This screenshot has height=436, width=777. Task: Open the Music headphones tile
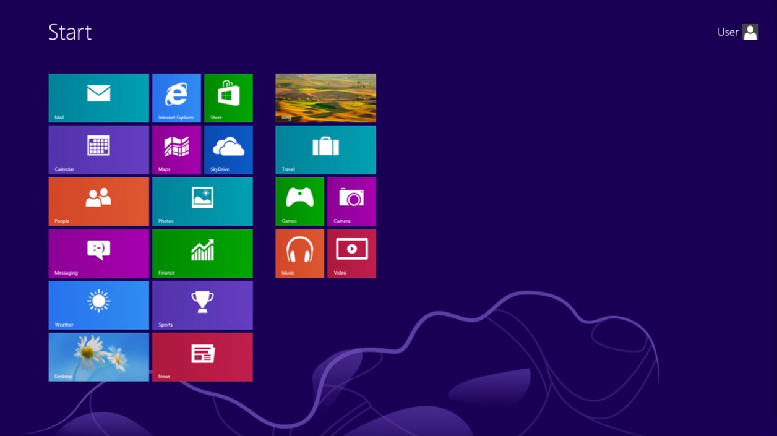click(299, 254)
